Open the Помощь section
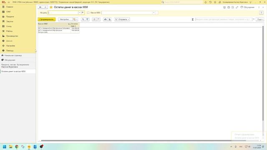 pyautogui.click(x=10, y=51)
